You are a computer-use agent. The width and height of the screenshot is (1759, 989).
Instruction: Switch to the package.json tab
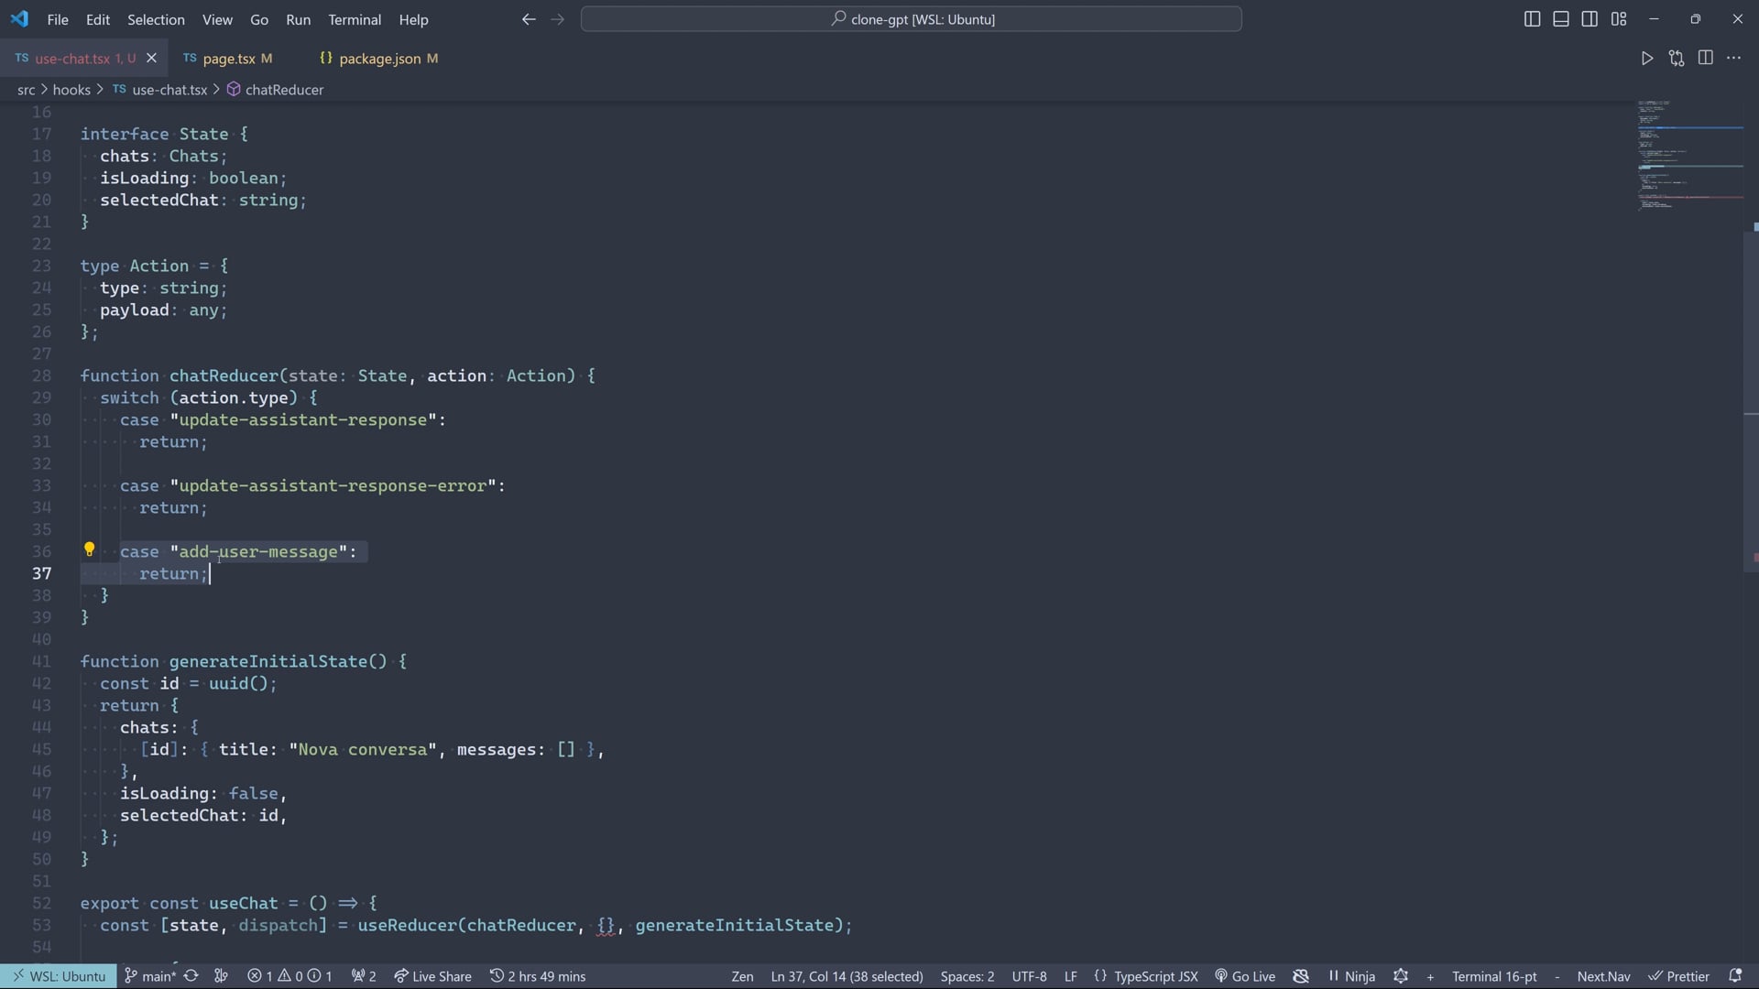(x=379, y=59)
